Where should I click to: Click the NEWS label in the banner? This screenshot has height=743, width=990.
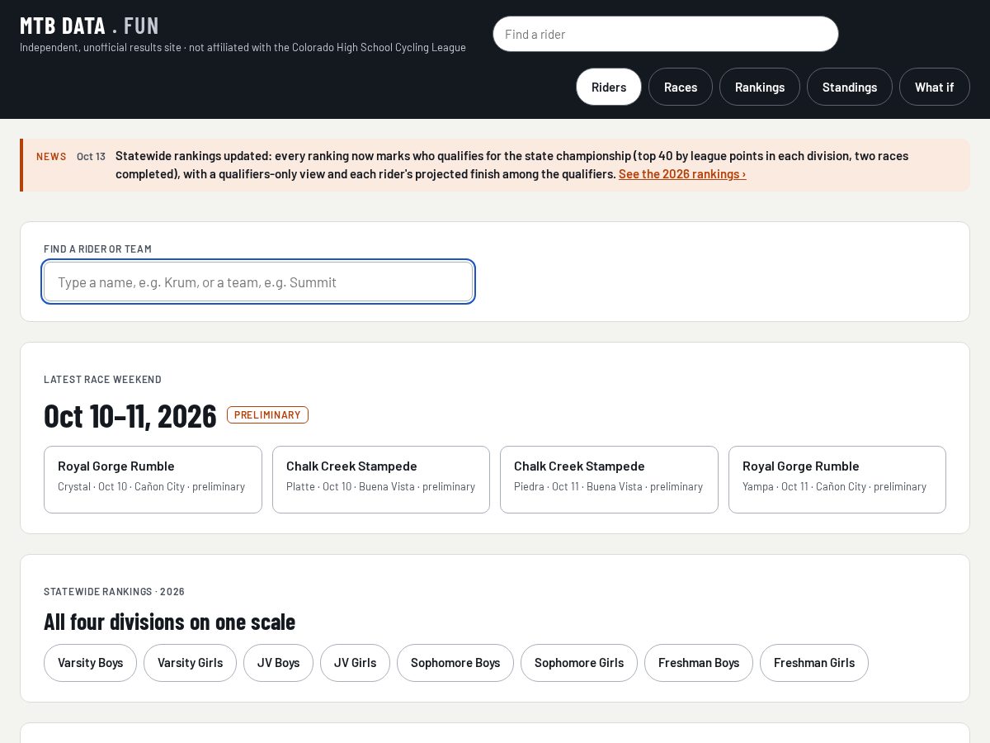click(x=51, y=156)
